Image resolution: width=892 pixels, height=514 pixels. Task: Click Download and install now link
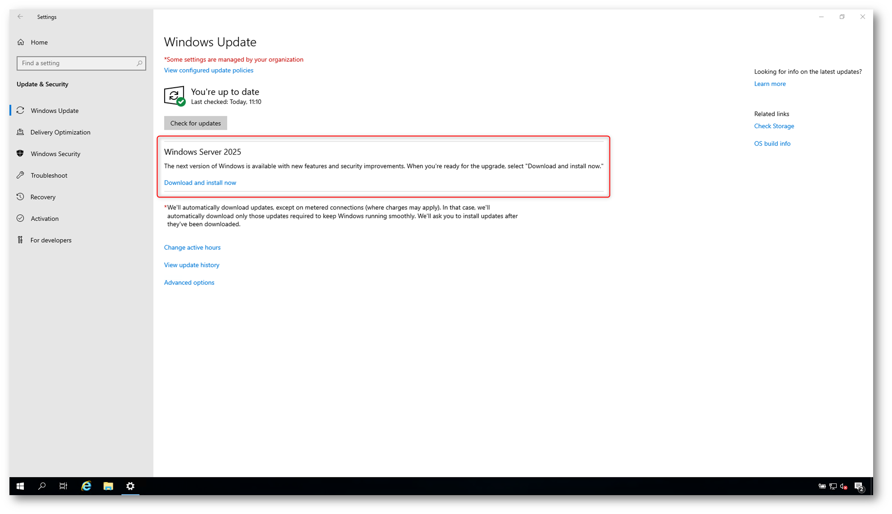coord(200,183)
